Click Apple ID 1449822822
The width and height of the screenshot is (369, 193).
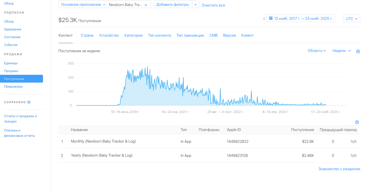coord(238,142)
